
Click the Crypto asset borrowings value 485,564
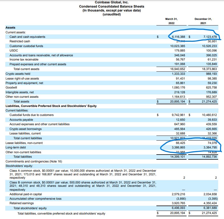[x=180, y=129]
